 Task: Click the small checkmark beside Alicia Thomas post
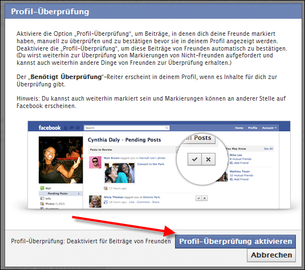198,198
